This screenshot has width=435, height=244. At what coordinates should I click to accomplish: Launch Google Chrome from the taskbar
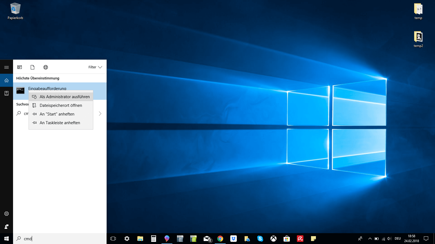click(x=220, y=239)
